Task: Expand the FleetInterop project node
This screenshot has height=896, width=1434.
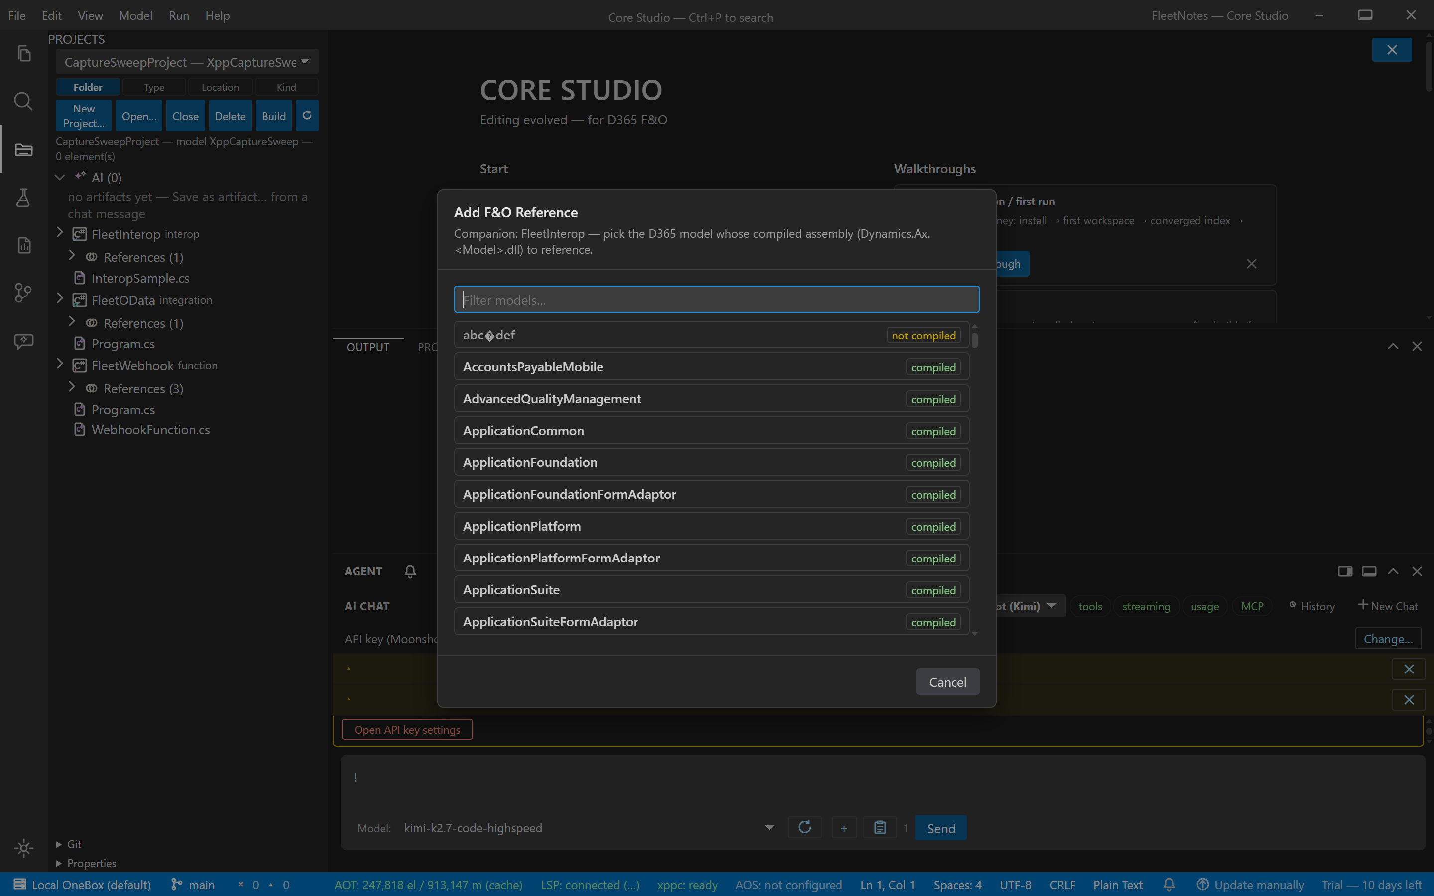Action: 60,233
